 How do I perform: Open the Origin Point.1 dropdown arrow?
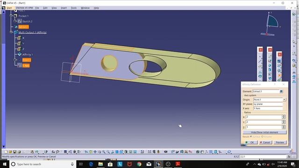click(x=285, y=99)
